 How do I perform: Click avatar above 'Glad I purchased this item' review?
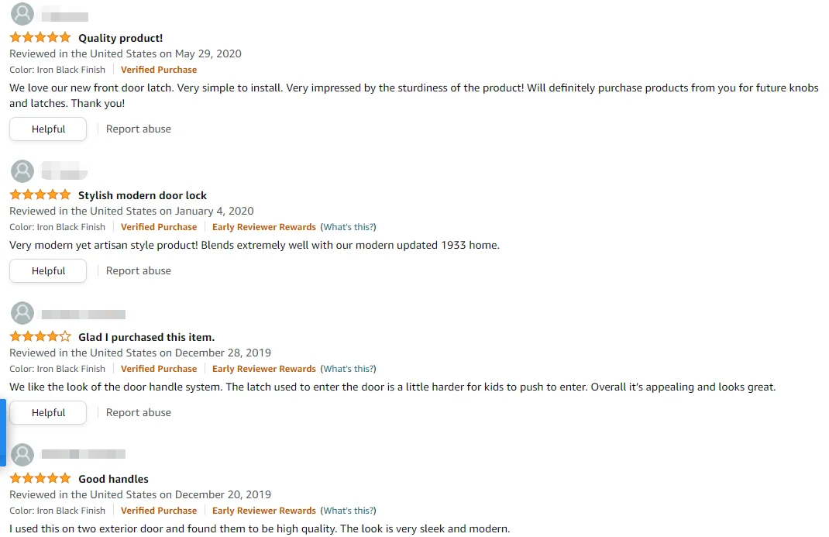[x=22, y=313]
